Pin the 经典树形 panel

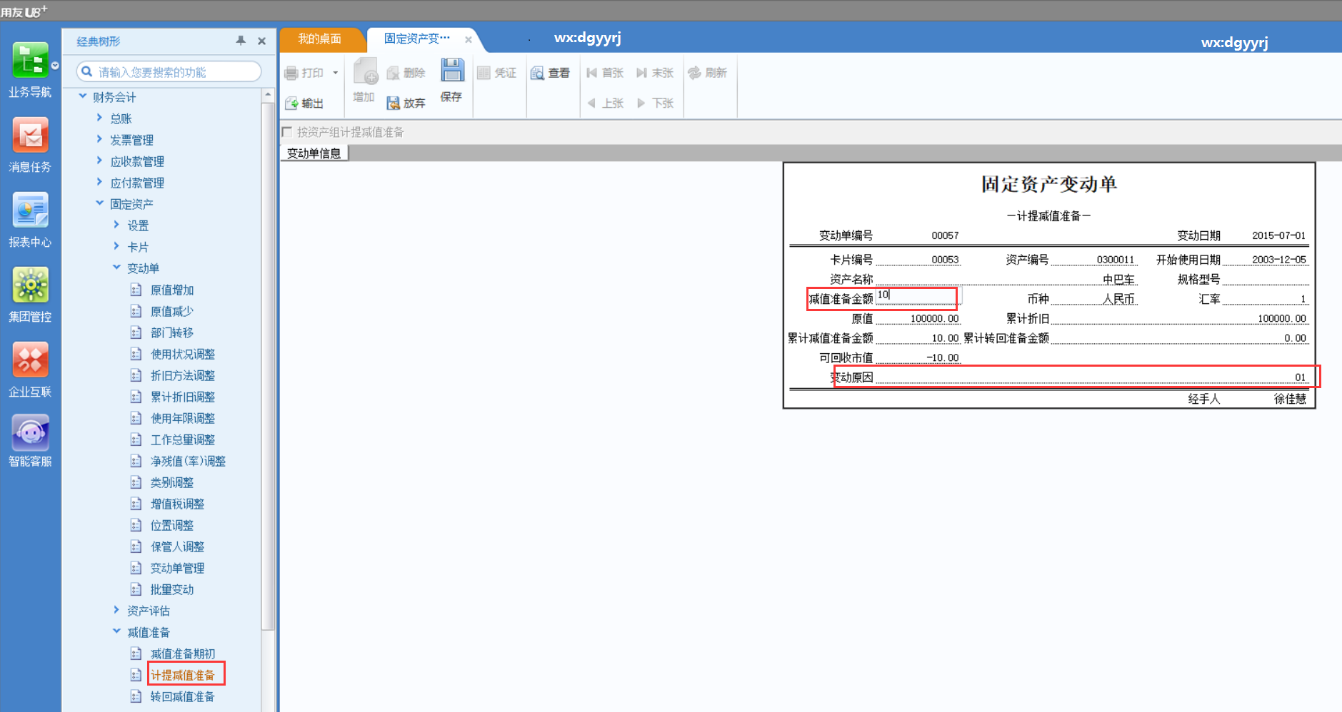[241, 41]
